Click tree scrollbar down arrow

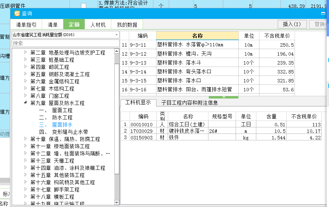click(117, 203)
